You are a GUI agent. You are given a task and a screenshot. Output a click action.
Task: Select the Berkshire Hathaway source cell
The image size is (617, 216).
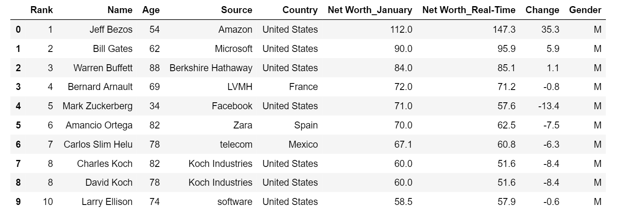(211, 68)
